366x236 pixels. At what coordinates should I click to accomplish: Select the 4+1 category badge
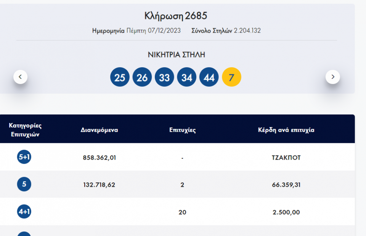click(24, 212)
